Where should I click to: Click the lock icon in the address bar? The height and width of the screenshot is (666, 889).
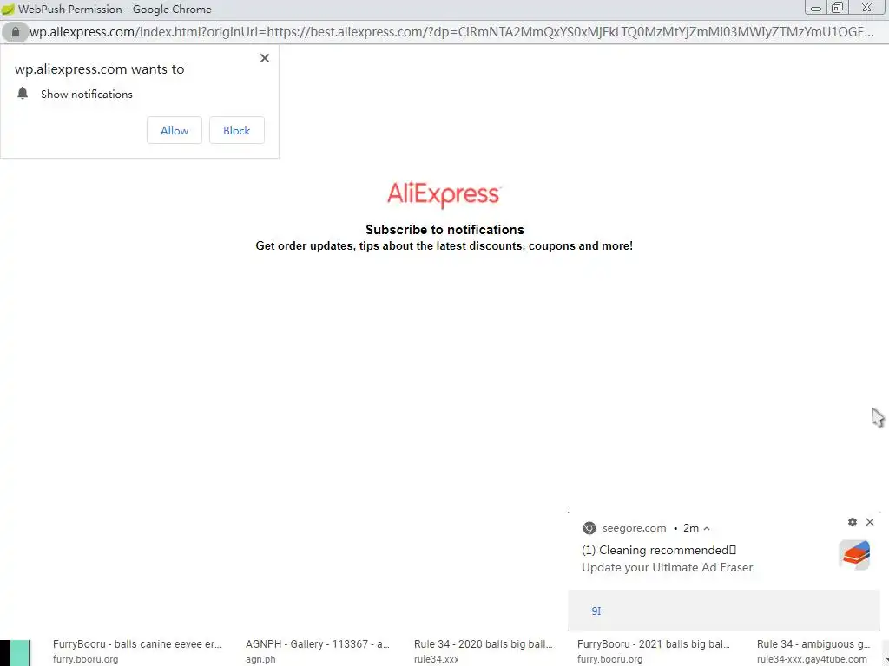pyautogui.click(x=16, y=32)
